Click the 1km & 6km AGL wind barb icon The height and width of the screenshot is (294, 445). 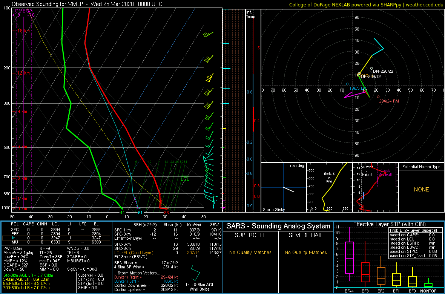coord(196,273)
